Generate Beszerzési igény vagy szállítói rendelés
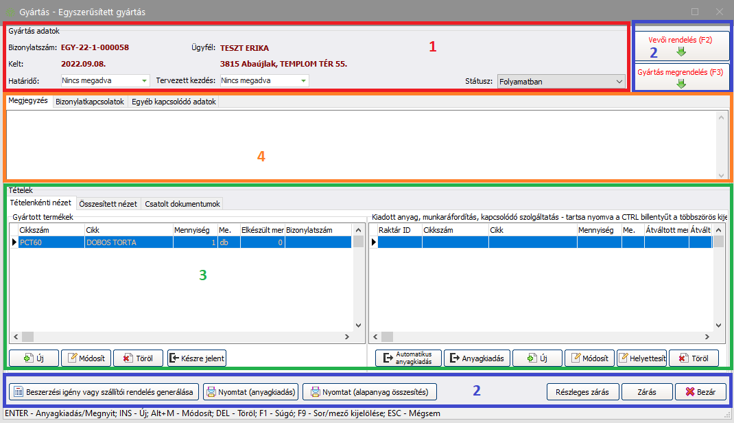734x423 pixels. (104, 392)
